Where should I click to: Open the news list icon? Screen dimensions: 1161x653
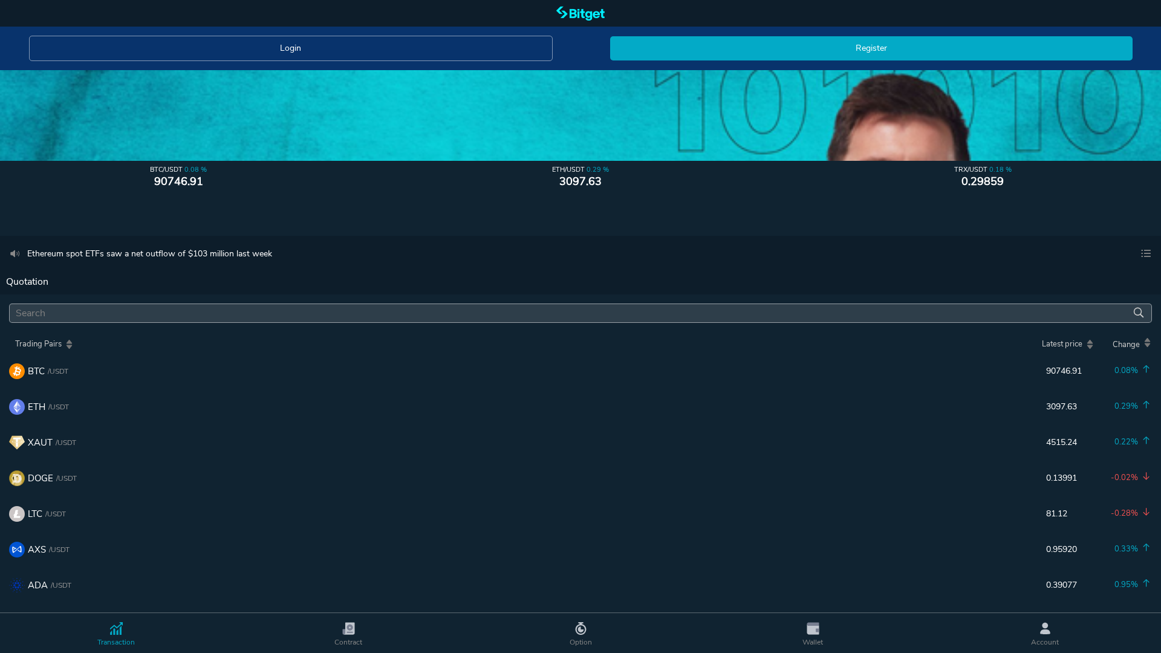(1145, 254)
